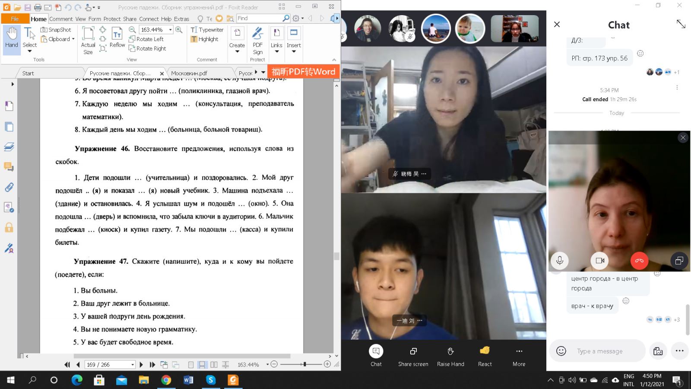Toggle the Chat panel button
691x389 pixels.
point(376,356)
